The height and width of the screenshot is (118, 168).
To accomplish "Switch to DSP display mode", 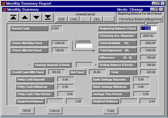I will [x=62, y=19].
